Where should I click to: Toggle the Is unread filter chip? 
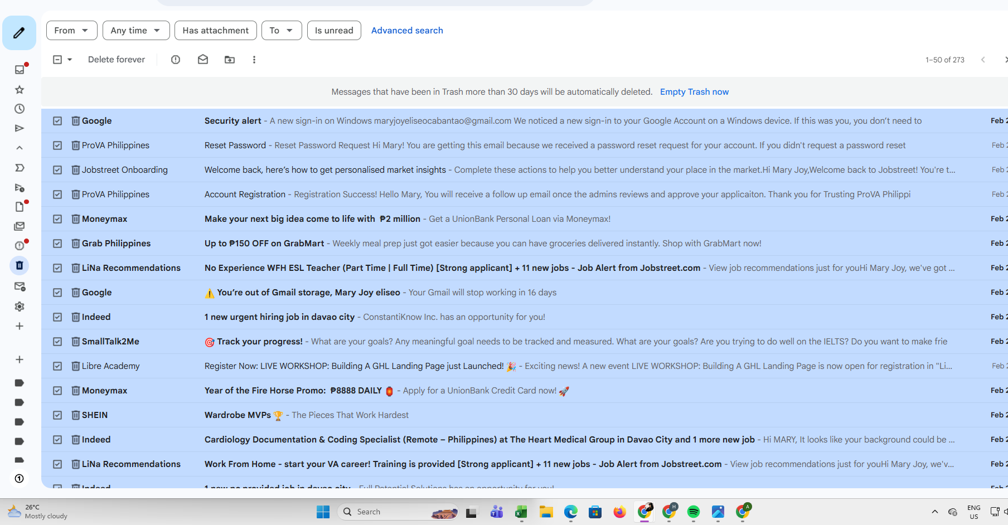click(334, 31)
